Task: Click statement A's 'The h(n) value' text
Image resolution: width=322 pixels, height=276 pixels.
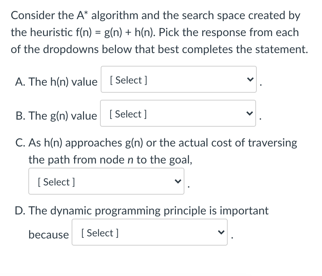Action: pos(56,82)
